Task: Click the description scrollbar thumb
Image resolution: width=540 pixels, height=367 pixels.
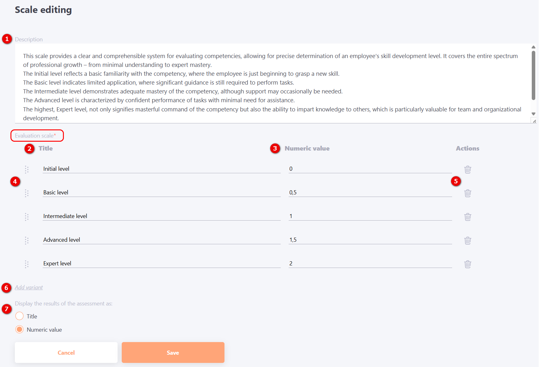Action: coord(533,76)
